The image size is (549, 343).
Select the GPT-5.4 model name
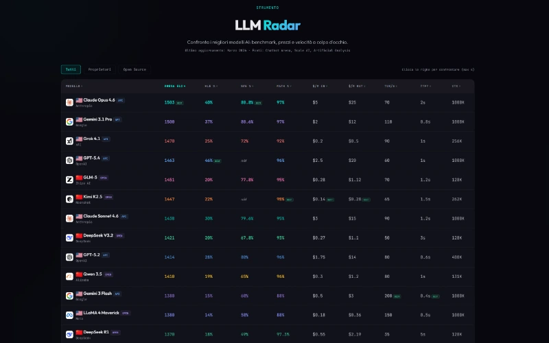(92, 158)
